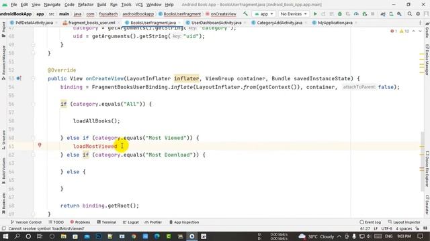
Task: Click the Stop square icon
Action: pyautogui.click(x=372, y=14)
